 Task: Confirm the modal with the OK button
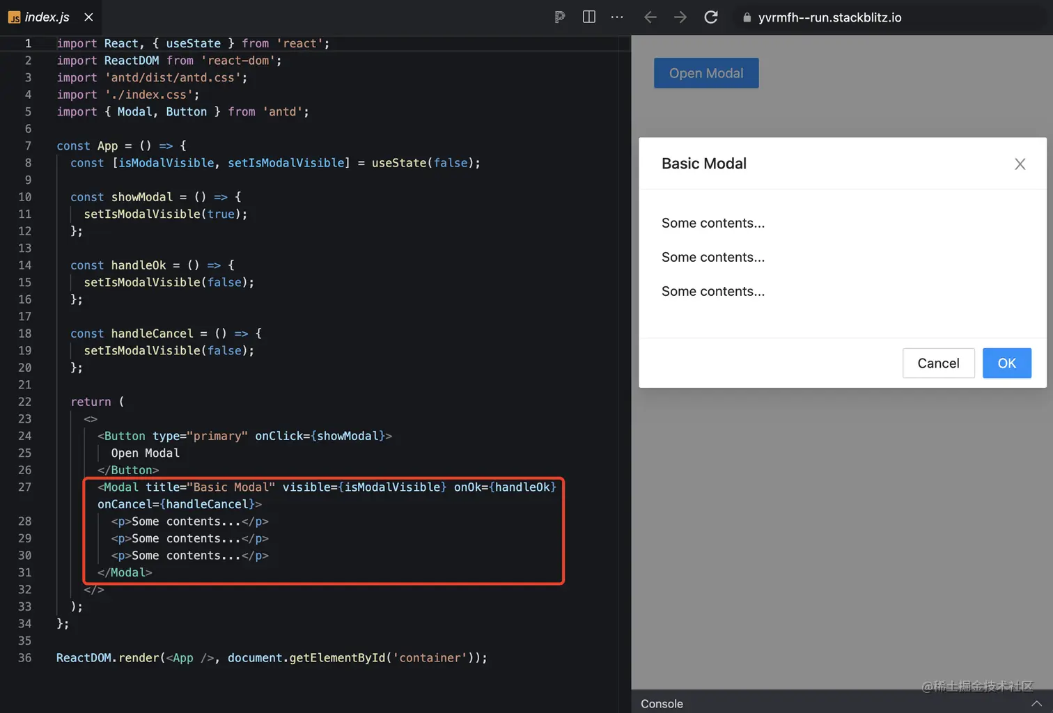click(x=1006, y=363)
